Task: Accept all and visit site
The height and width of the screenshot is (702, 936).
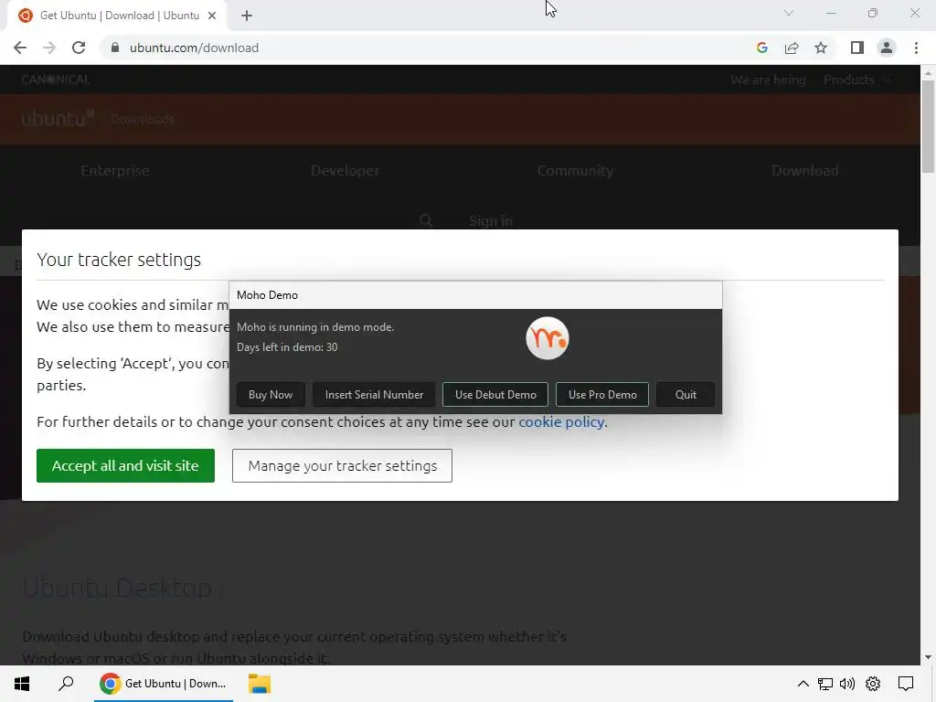Action: point(125,465)
